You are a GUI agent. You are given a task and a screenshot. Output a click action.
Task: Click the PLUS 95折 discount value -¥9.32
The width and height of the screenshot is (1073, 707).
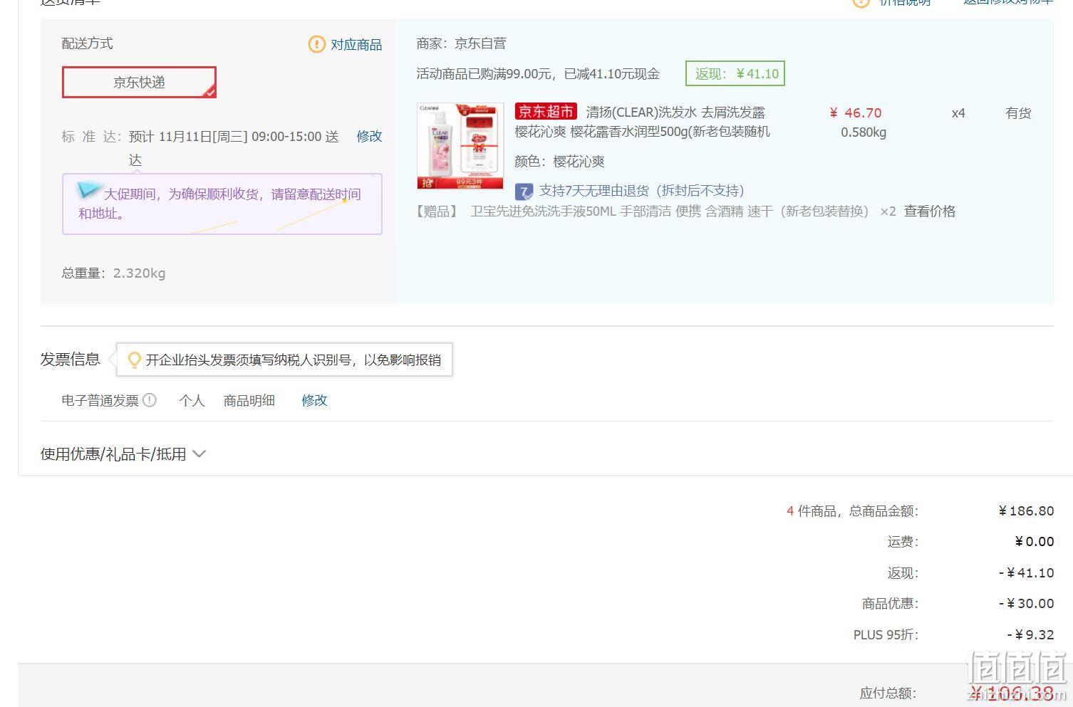[1030, 634]
